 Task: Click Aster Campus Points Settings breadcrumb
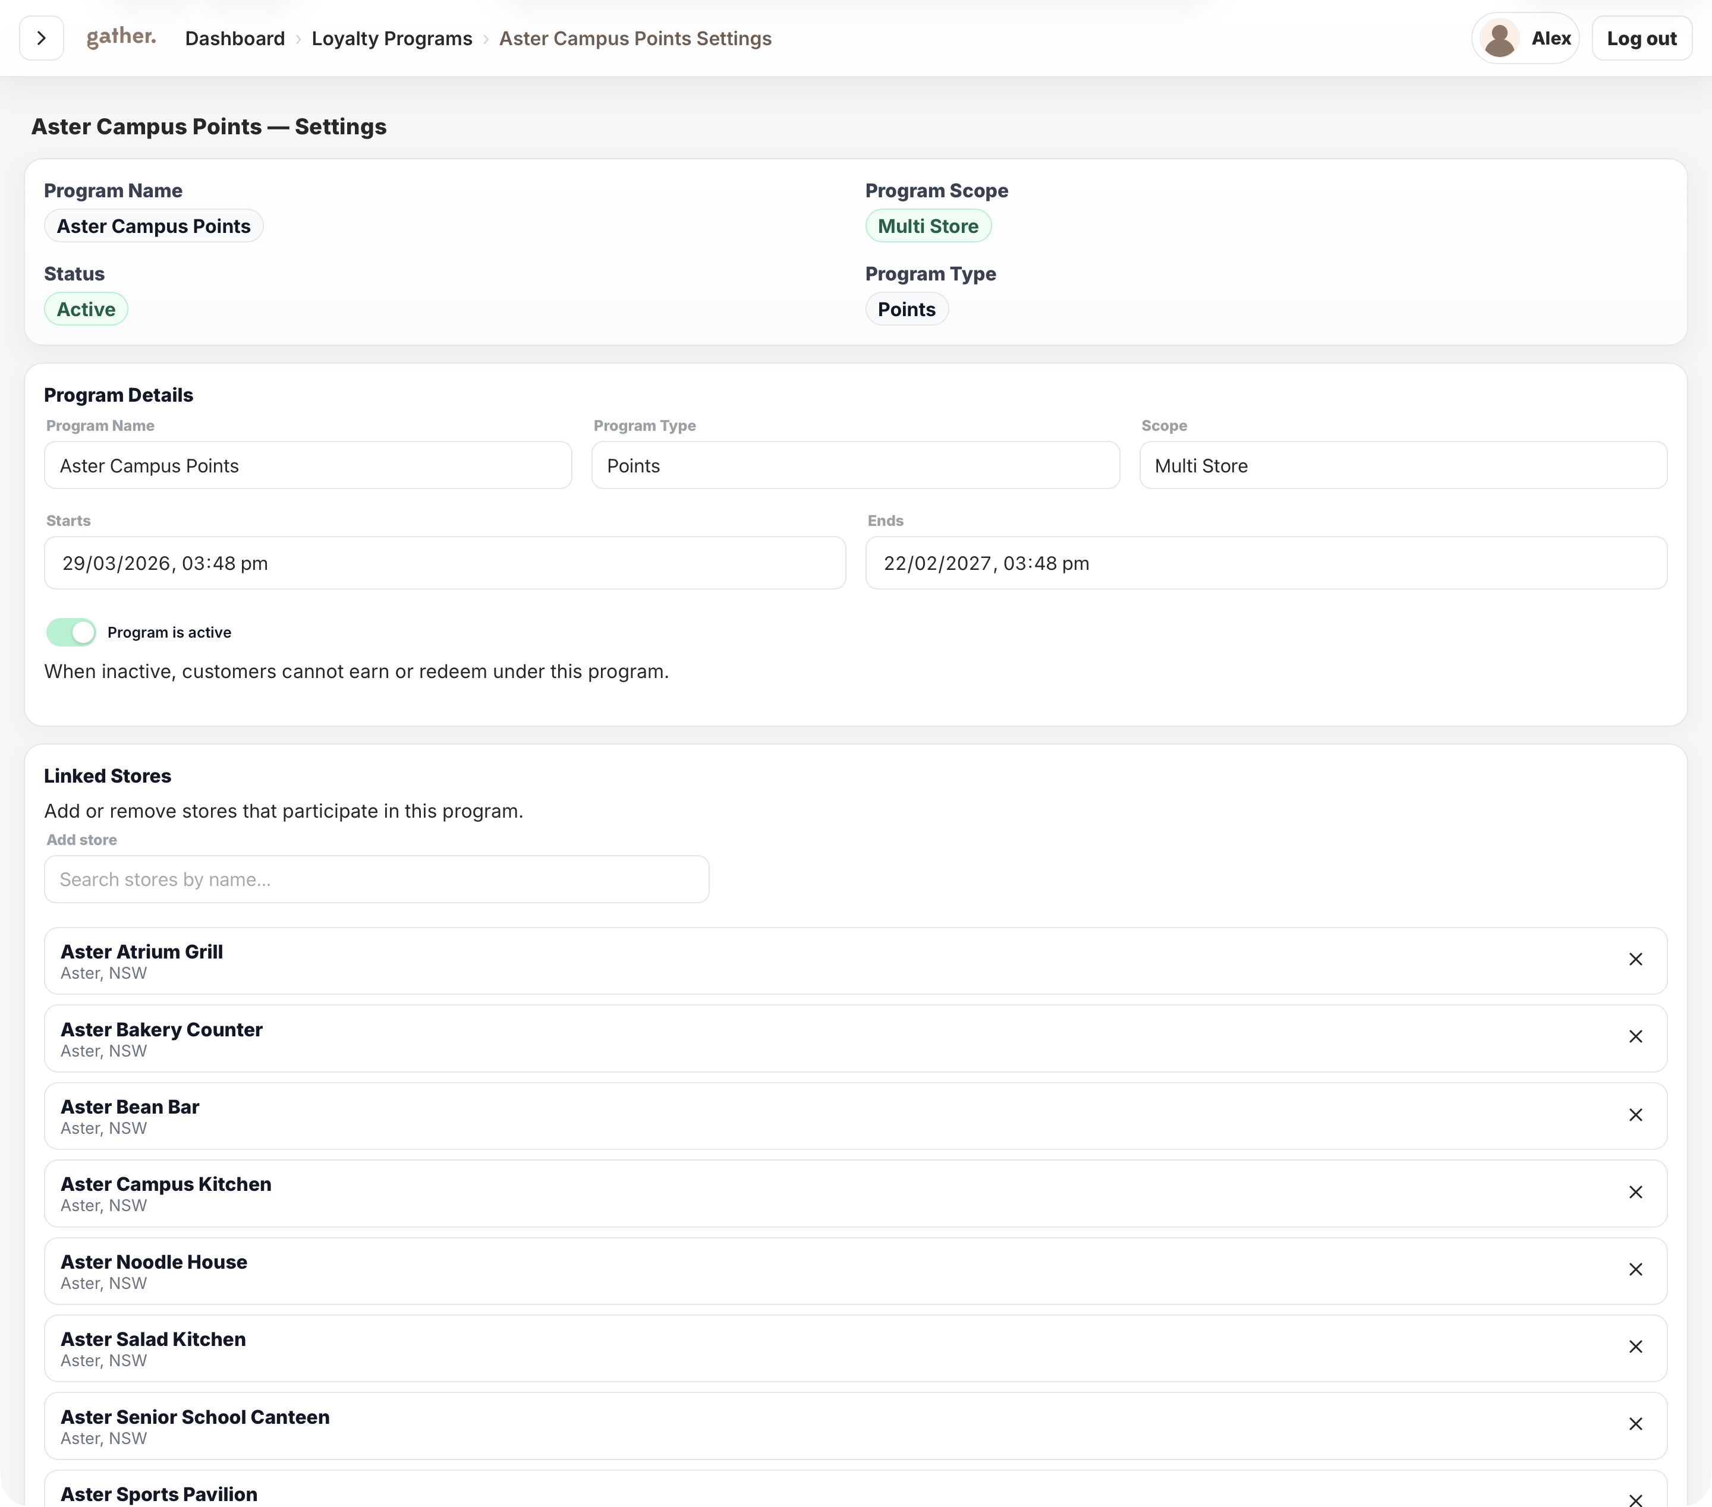[635, 39]
